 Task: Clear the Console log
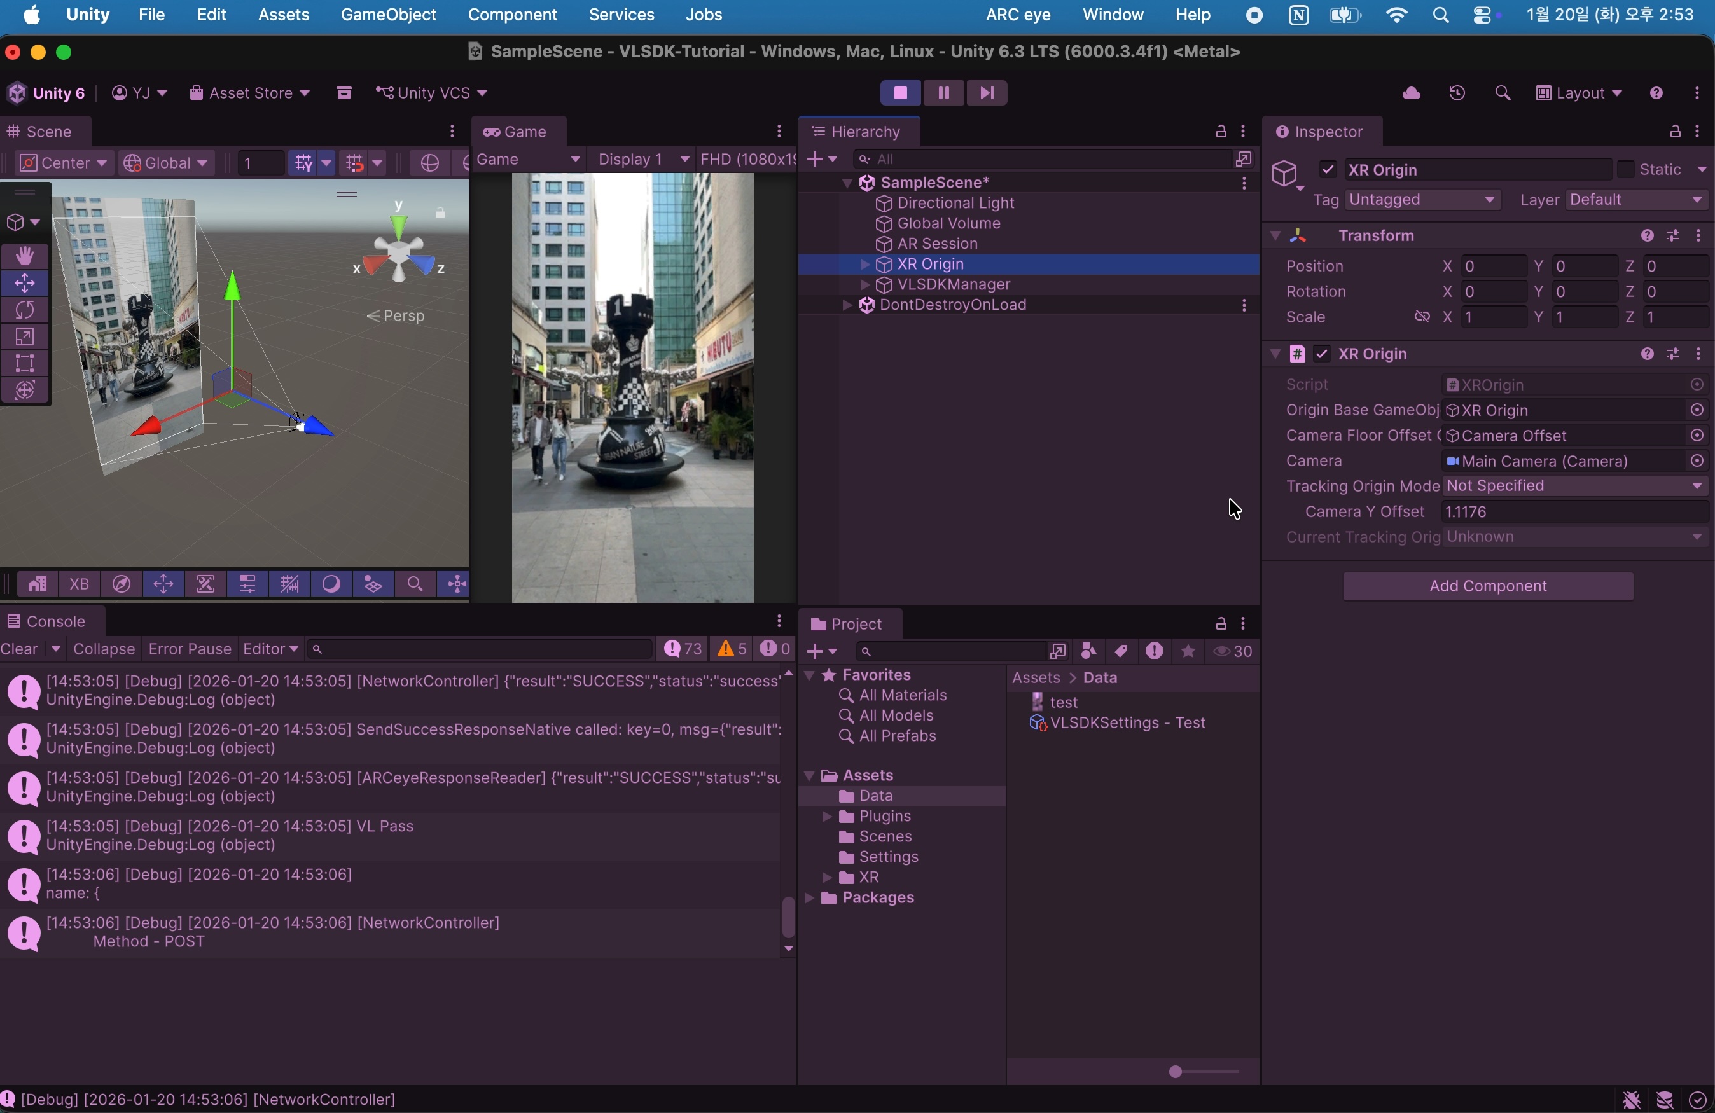20,649
